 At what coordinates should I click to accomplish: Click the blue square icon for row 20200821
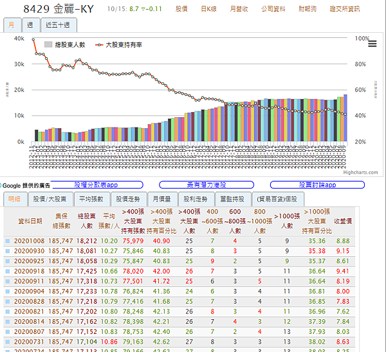8,311
